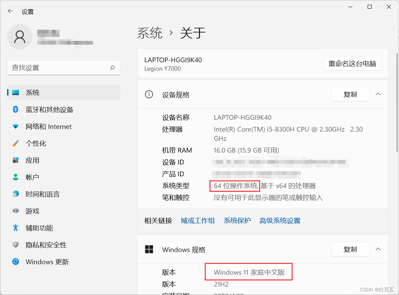Copy device specifications with 复制 button
The width and height of the screenshot is (399, 295).
pyautogui.click(x=350, y=94)
